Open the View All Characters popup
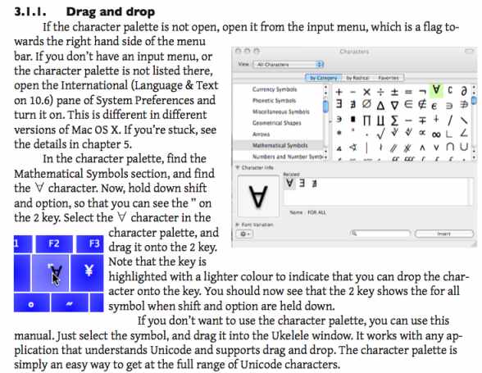This screenshot has width=482, height=373. [289, 64]
